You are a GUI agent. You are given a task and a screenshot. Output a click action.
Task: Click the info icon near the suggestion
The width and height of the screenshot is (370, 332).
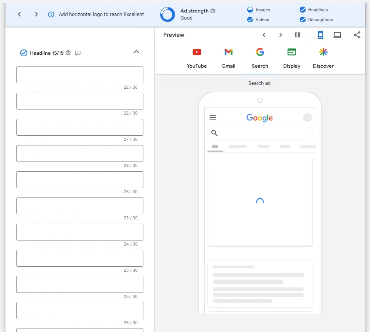pyautogui.click(x=52, y=14)
